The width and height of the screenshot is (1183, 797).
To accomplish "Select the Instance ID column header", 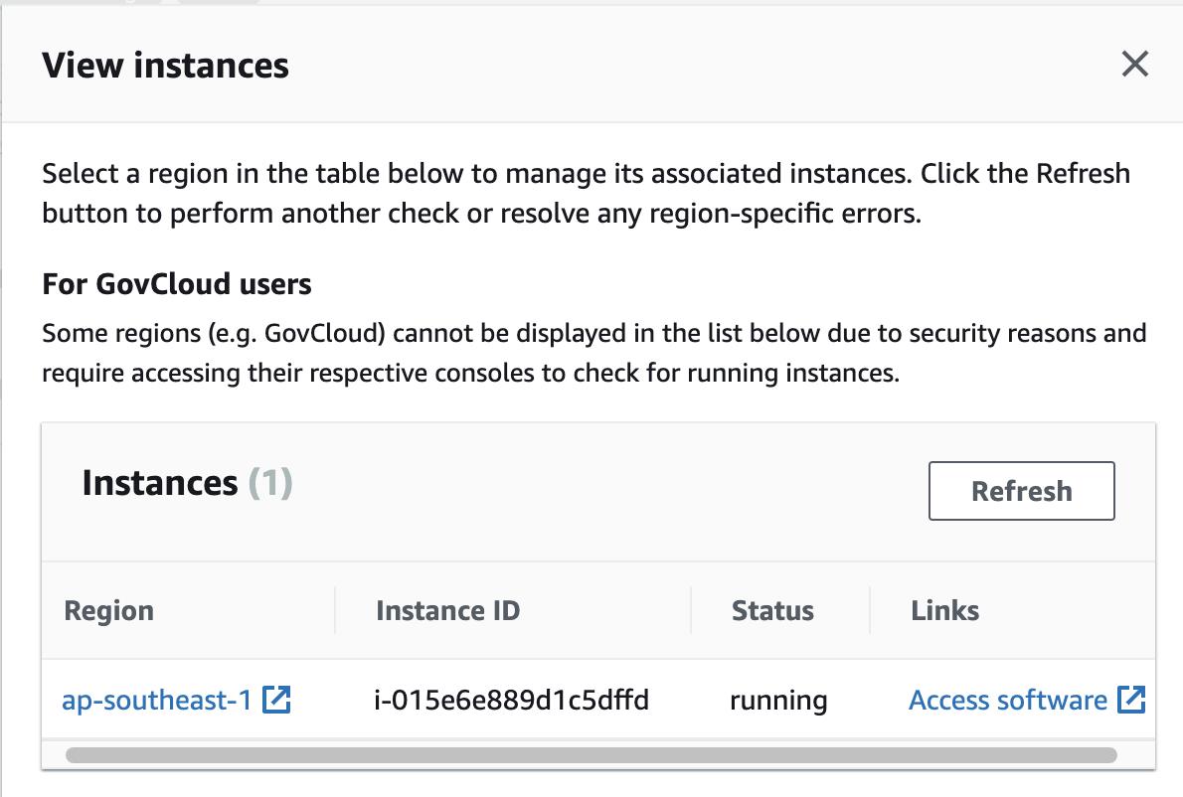I will [x=447, y=610].
